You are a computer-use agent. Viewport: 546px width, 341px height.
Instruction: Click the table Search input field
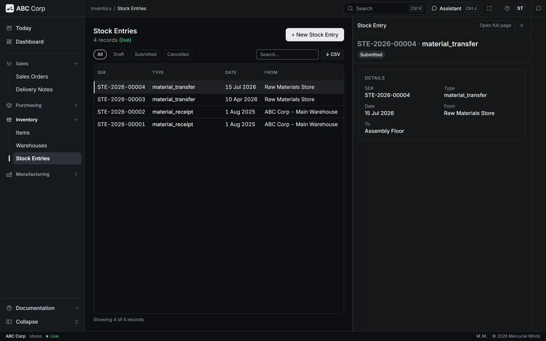287,55
